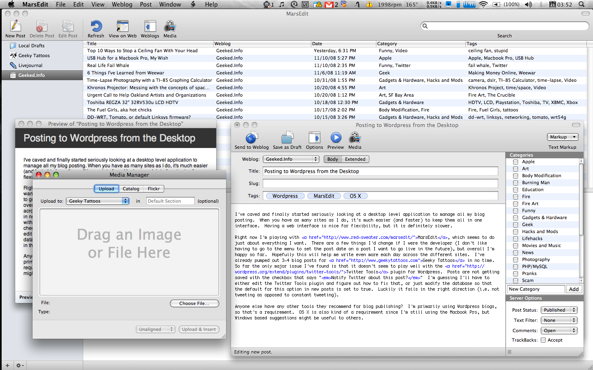Click the Preview play icon
Viewport: 593px width, 370px height.
[336, 138]
